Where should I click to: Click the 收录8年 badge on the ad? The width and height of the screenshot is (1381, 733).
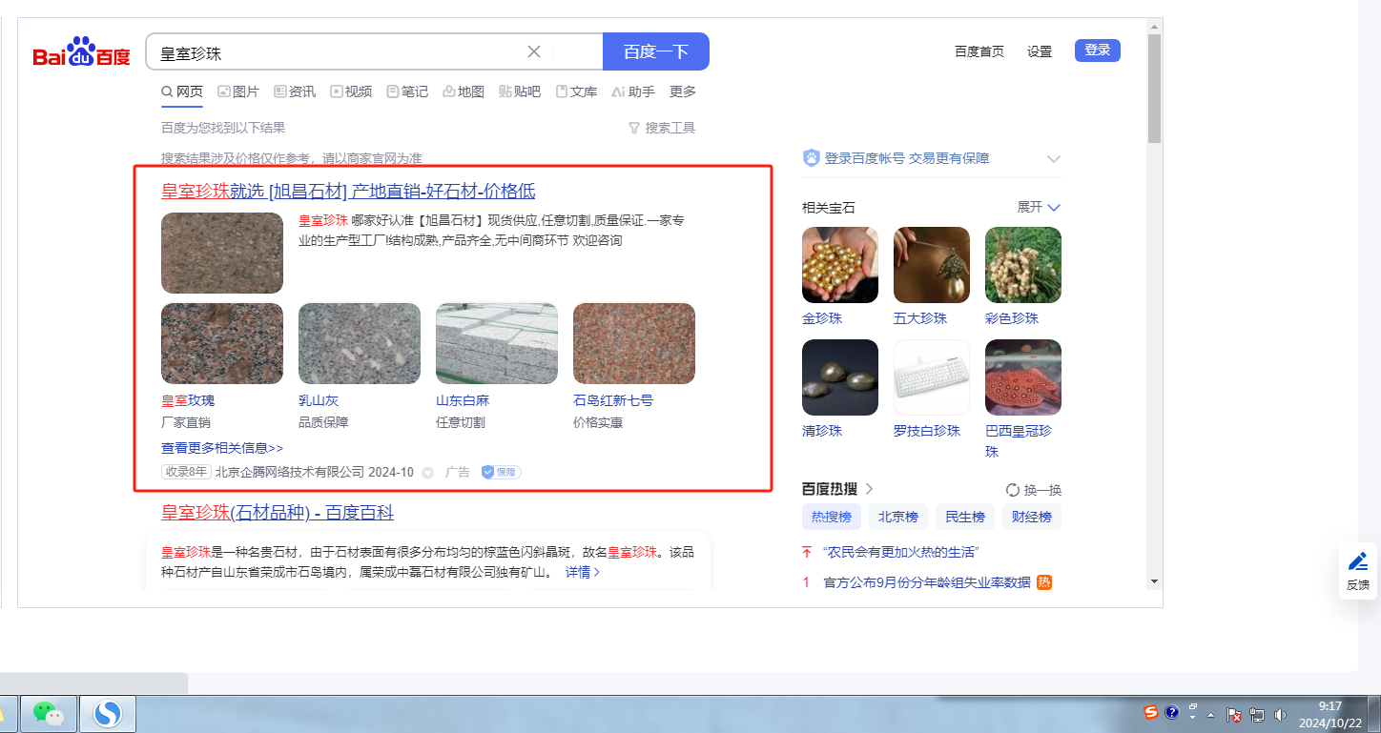pos(186,472)
